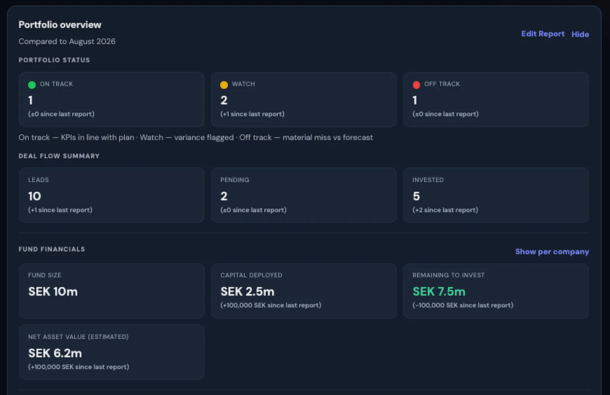610x395 pixels.
Task: Click the Portfolio overview heading
Action: [x=60, y=25]
